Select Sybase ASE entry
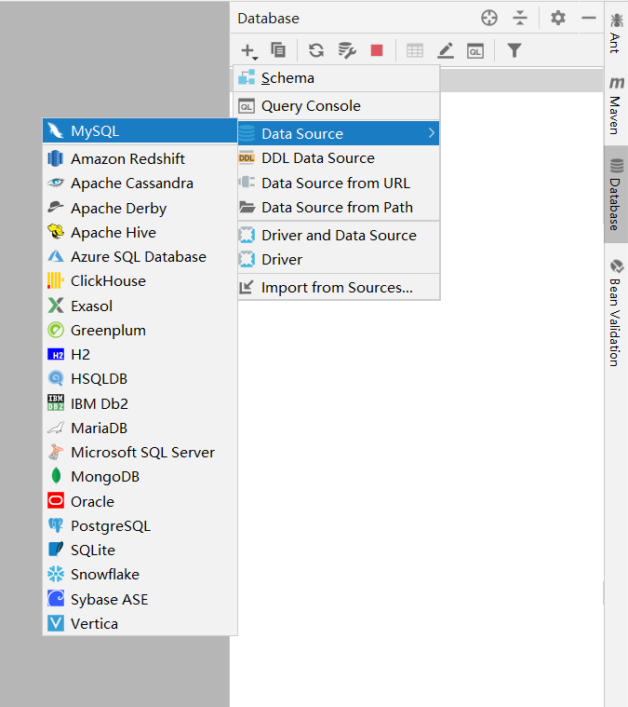The height and width of the screenshot is (707, 628). coord(140,599)
